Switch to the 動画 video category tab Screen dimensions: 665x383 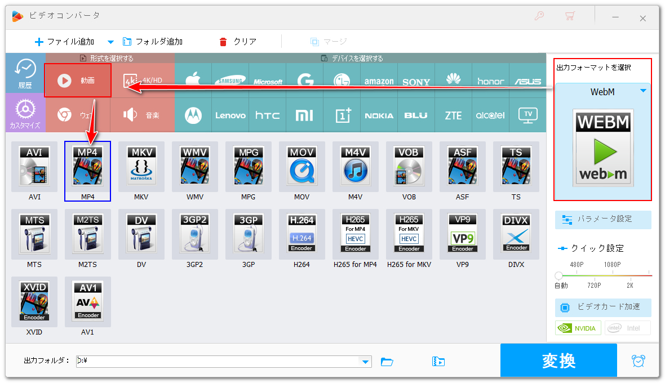78,81
